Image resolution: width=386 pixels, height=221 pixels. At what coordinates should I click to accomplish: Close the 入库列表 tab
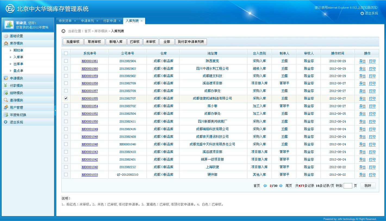pyautogui.click(x=142, y=21)
